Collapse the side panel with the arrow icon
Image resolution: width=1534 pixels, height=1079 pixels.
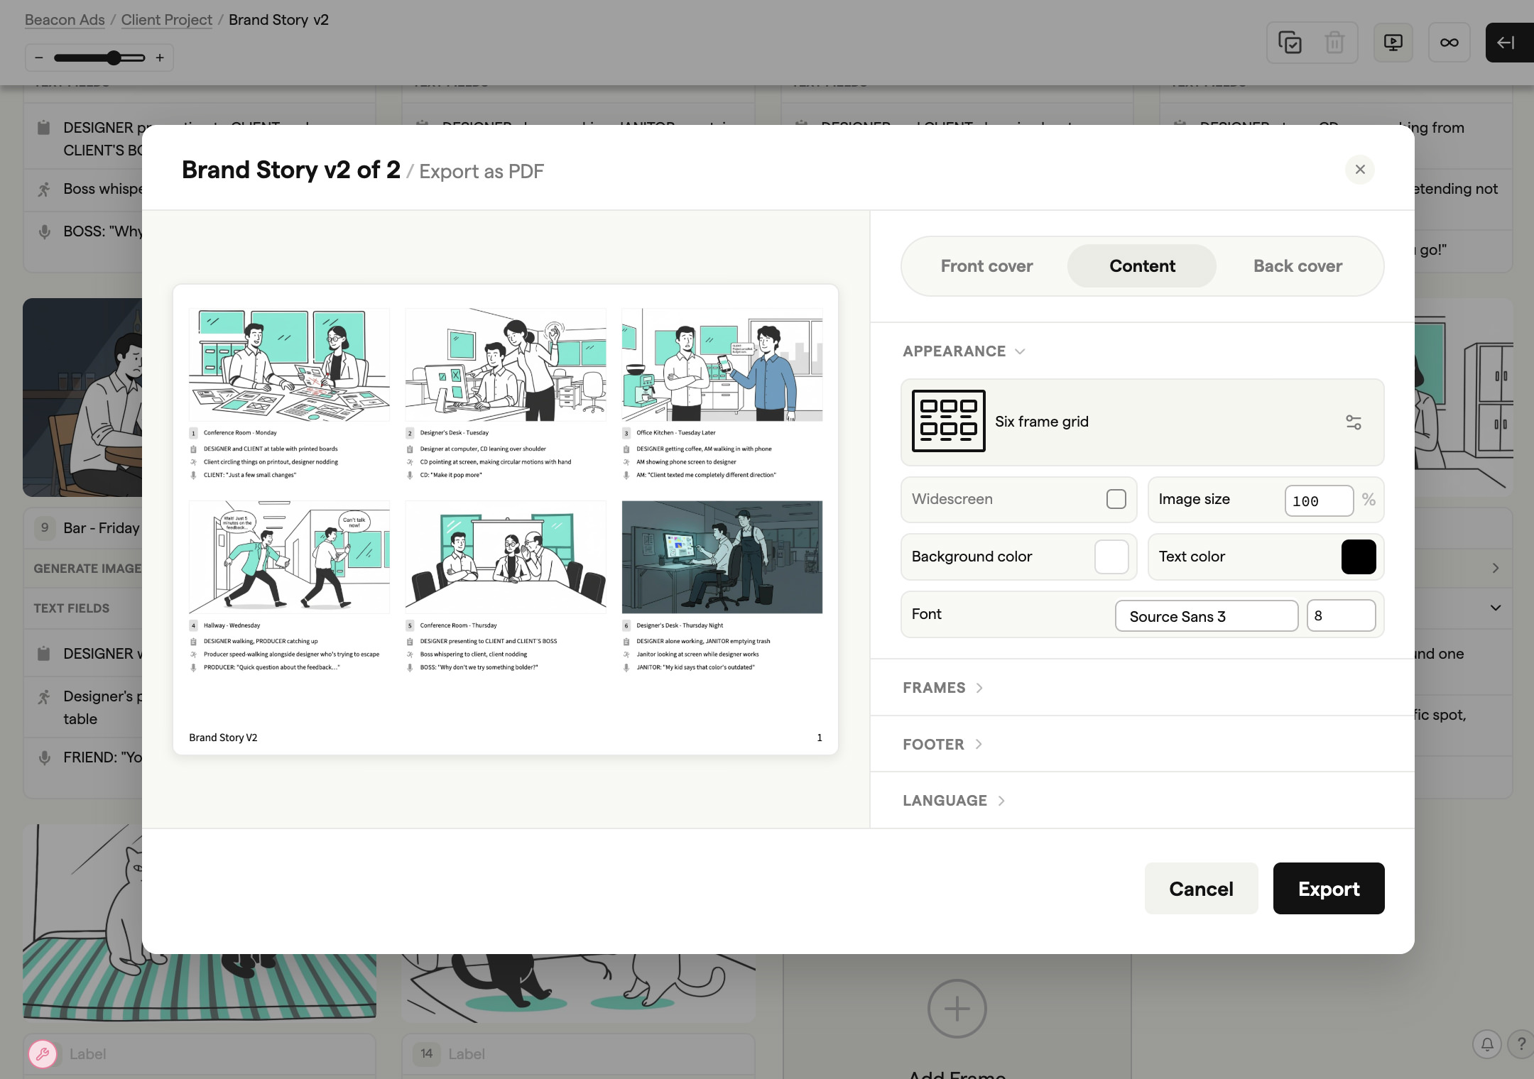coord(1508,43)
